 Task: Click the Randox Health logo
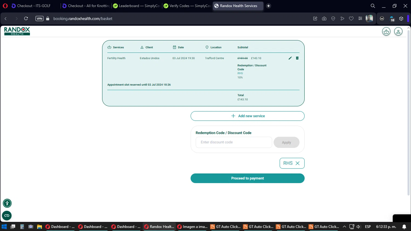tap(17, 31)
